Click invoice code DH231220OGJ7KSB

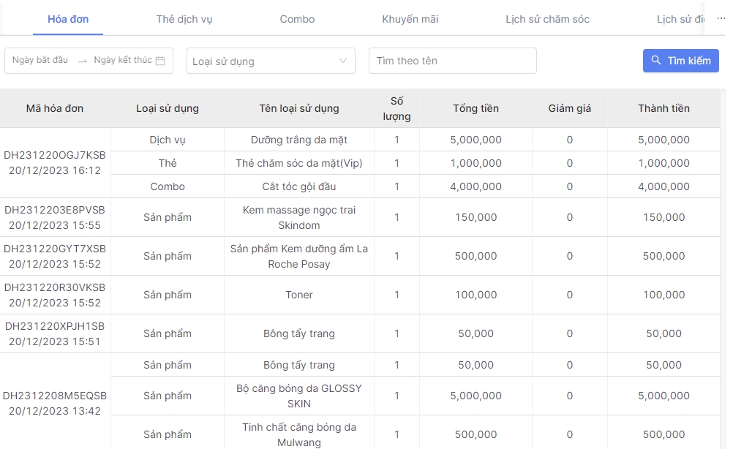[55, 155]
